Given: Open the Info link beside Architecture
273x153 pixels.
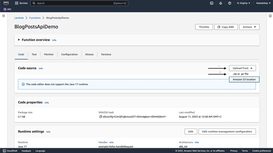Looking at the screenshot, I should pyautogui.click(x=197, y=142).
